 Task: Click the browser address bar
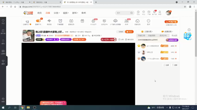click(x=101, y=7)
